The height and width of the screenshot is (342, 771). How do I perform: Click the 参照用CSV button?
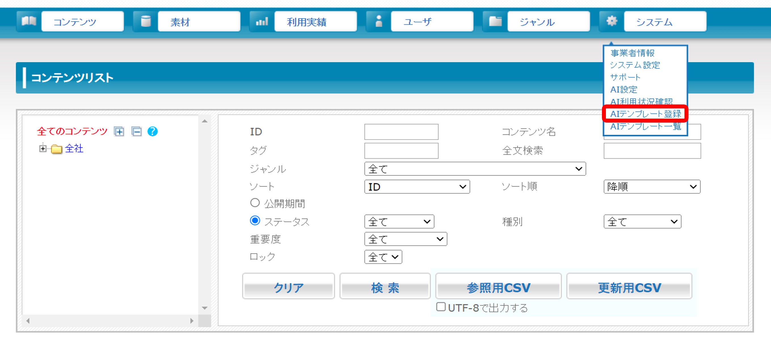(498, 287)
